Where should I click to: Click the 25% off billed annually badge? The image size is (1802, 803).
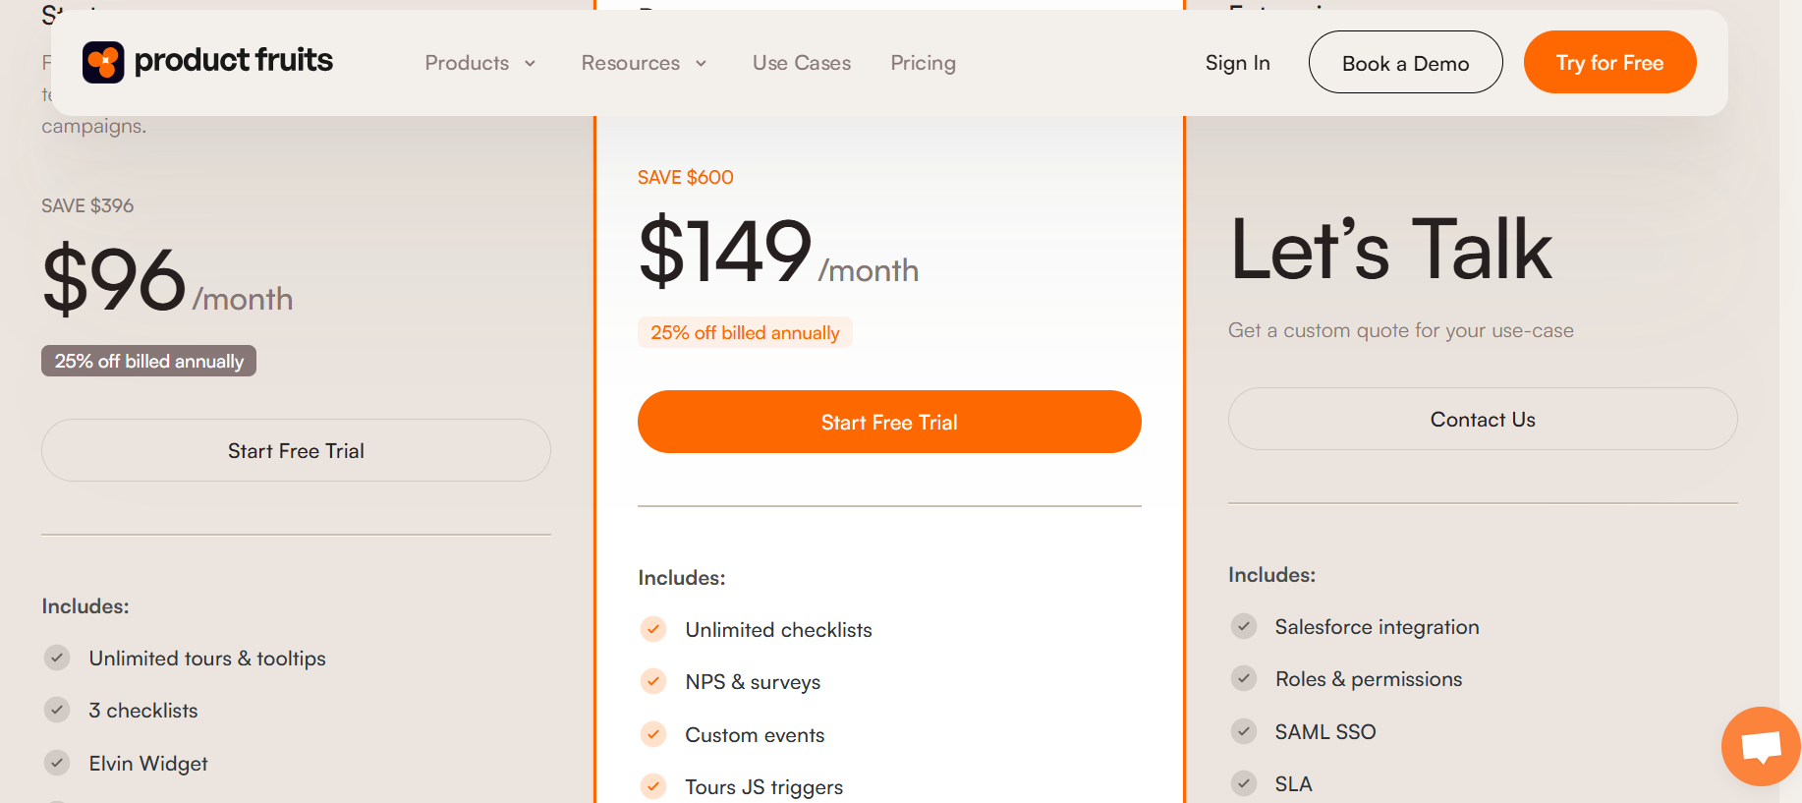click(x=148, y=361)
